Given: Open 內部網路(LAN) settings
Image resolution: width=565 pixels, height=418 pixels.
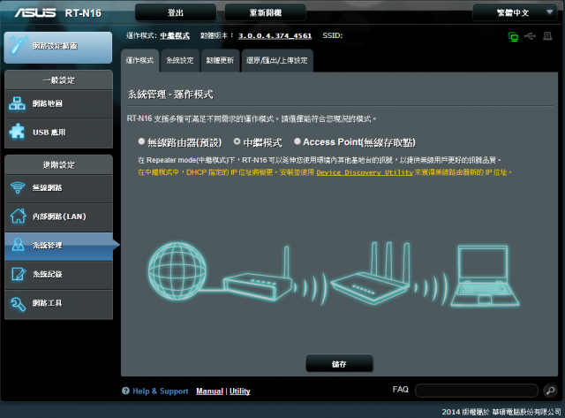Looking at the screenshot, I should [58, 217].
